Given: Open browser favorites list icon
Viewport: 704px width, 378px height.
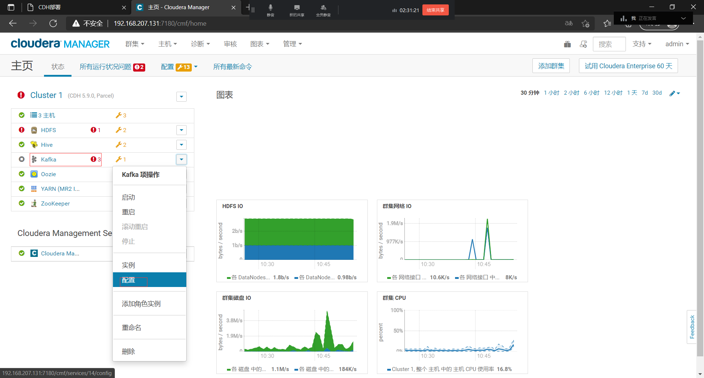Looking at the screenshot, I should pyautogui.click(x=607, y=23).
